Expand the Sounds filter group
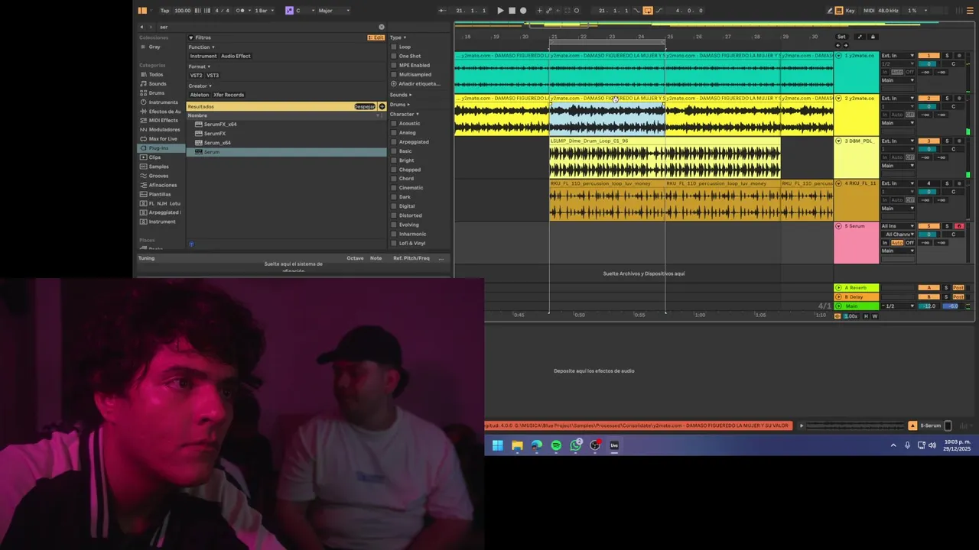 tap(401, 95)
